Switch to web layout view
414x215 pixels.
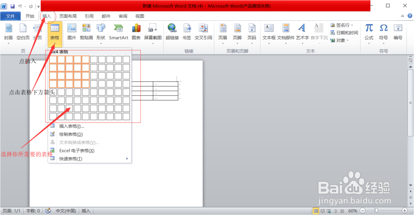click(x=329, y=211)
